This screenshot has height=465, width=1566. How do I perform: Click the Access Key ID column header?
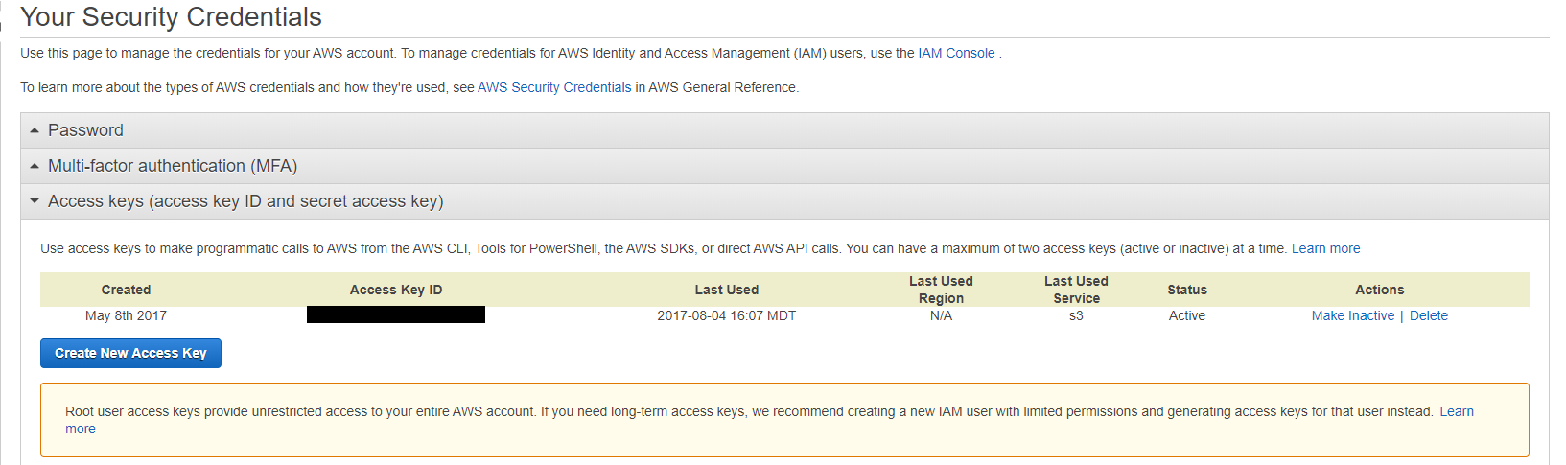pos(395,290)
